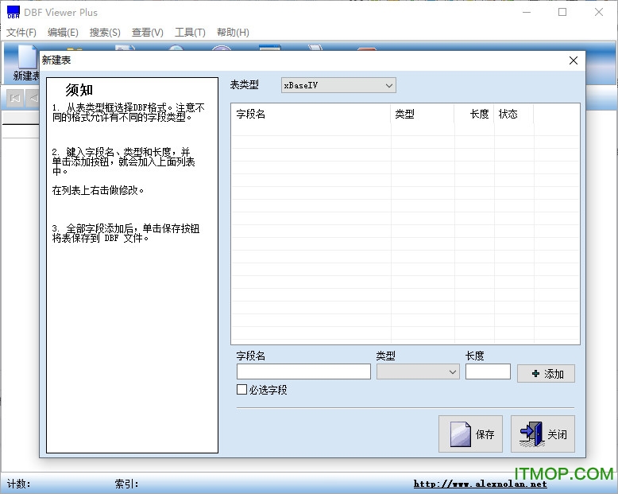Screen dimensions: 618x494
Task: Open the 查看(V) menu
Action: tap(148, 33)
